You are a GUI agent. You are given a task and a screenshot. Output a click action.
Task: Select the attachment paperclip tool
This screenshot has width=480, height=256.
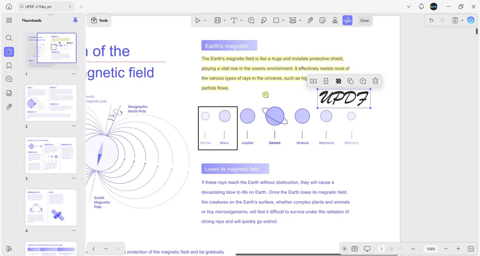click(x=310, y=20)
